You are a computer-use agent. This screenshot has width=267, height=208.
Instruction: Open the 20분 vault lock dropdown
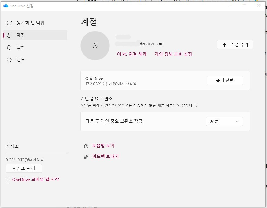tap(224, 121)
